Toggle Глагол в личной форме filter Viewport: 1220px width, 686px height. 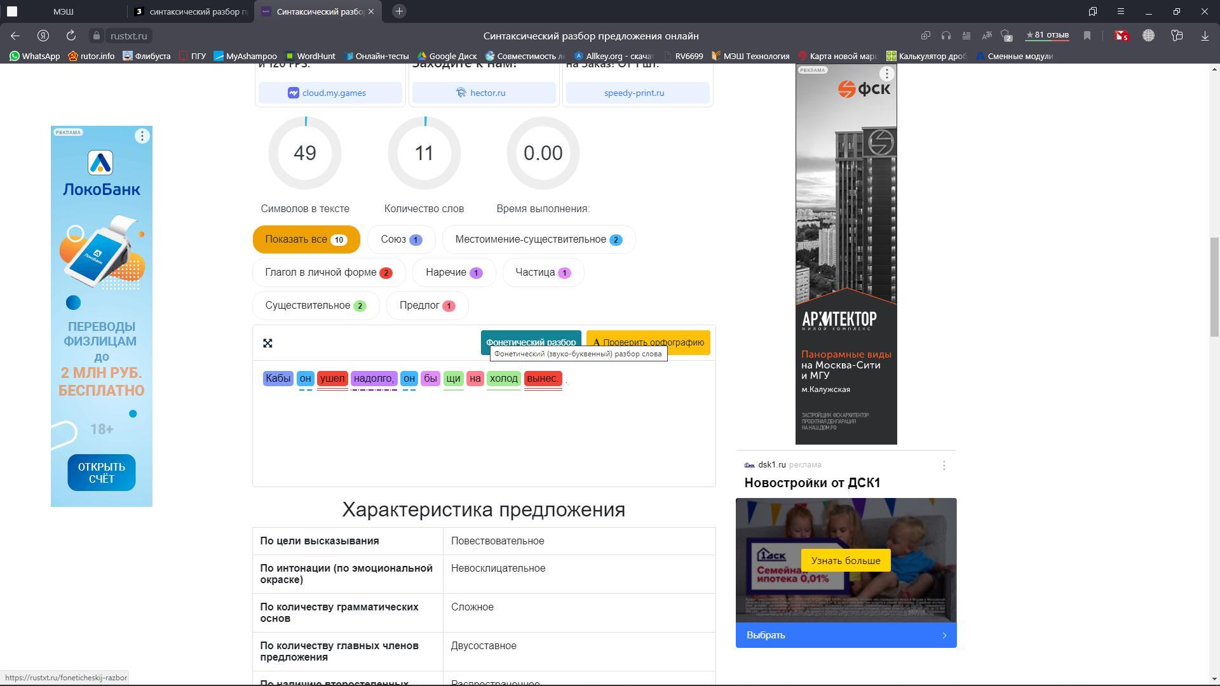(328, 272)
